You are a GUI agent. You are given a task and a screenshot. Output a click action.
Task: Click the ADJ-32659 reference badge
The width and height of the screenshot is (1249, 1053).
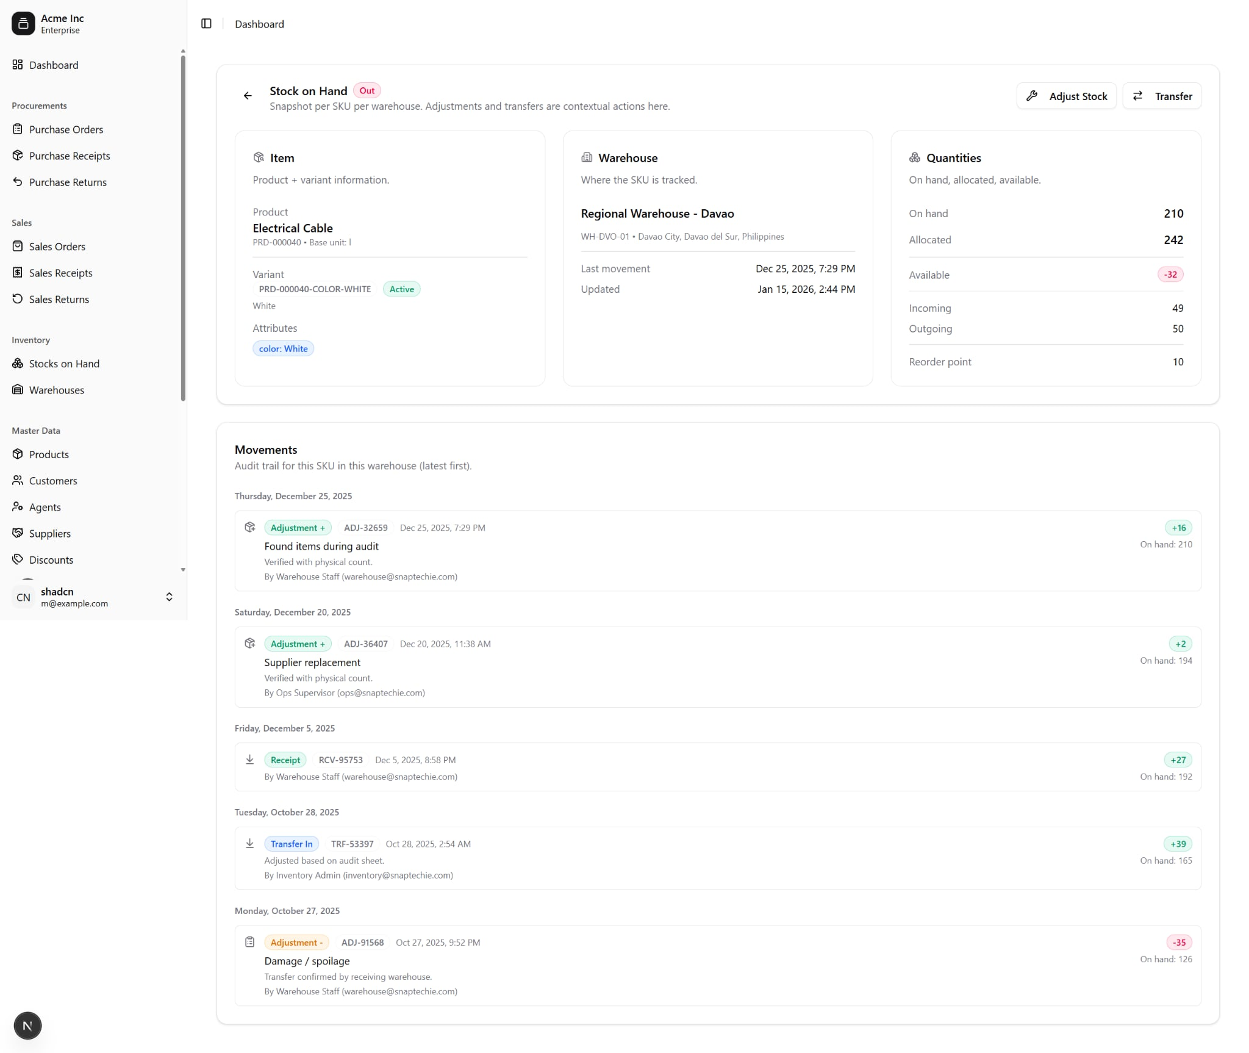365,528
